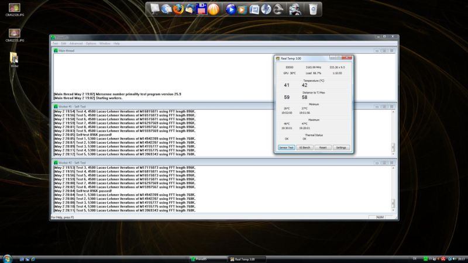Click NUM indicator in Prime95 status bar
The width and height of the screenshot is (468, 263).
[380, 217]
